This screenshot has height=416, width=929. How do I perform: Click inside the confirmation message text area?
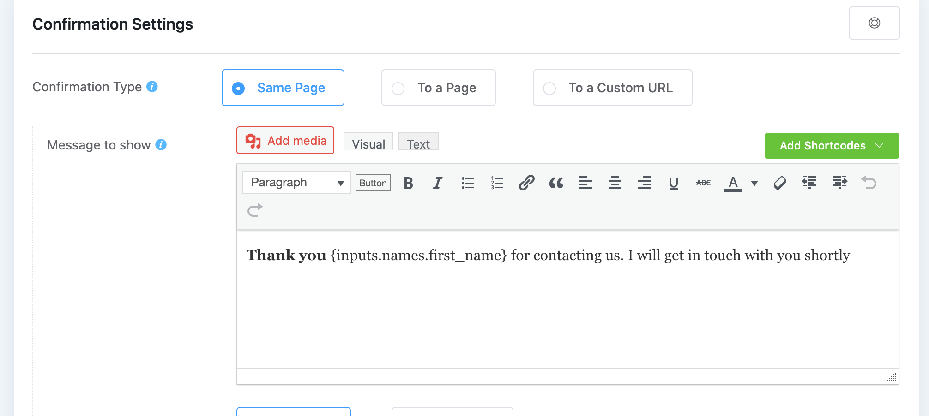pyautogui.click(x=567, y=309)
